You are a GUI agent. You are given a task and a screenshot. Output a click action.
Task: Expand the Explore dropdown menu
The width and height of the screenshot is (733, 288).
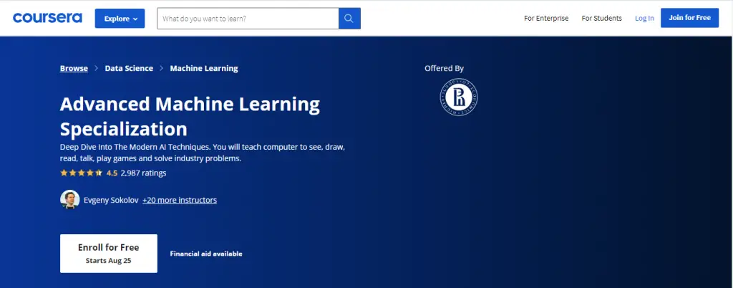pyautogui.click(x=120, y=19)
